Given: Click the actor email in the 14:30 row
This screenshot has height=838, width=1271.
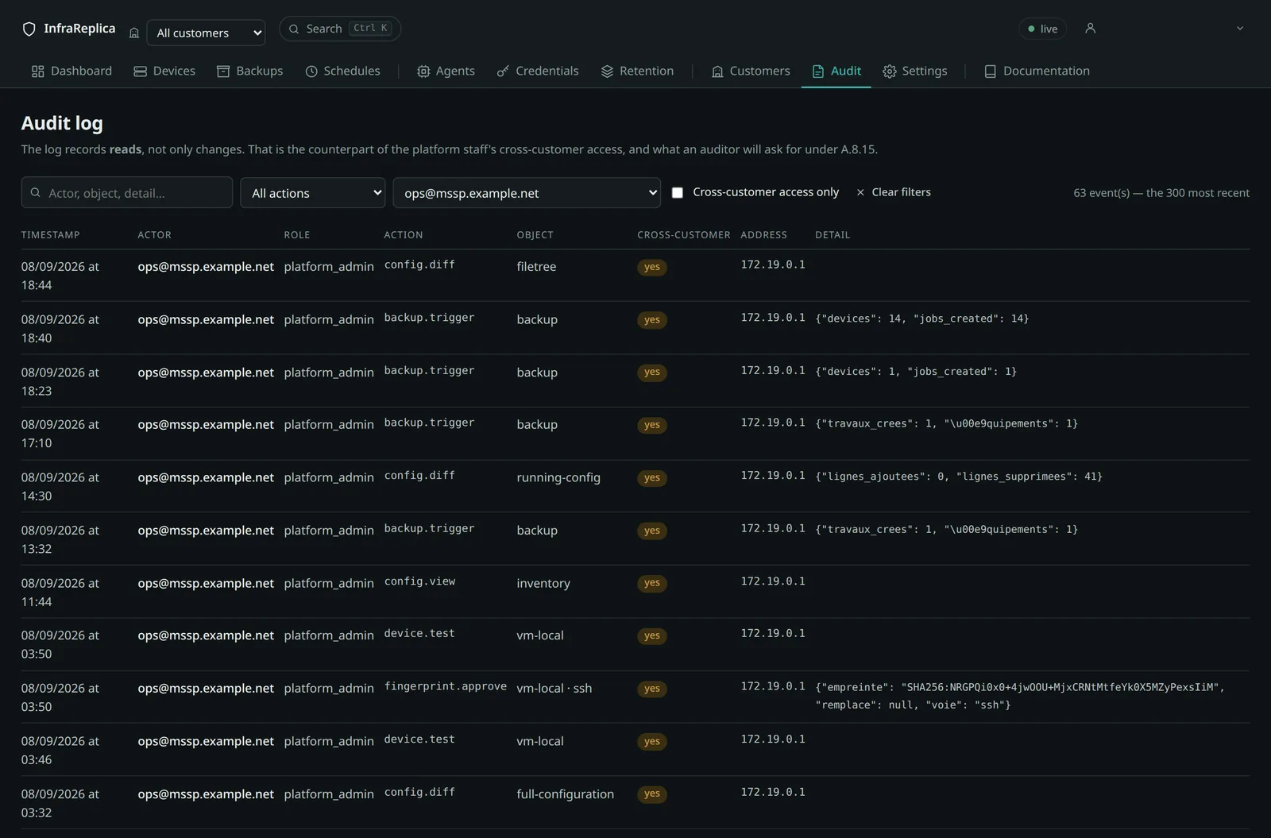Looking at the screenshot, I should tap(206, 477).
